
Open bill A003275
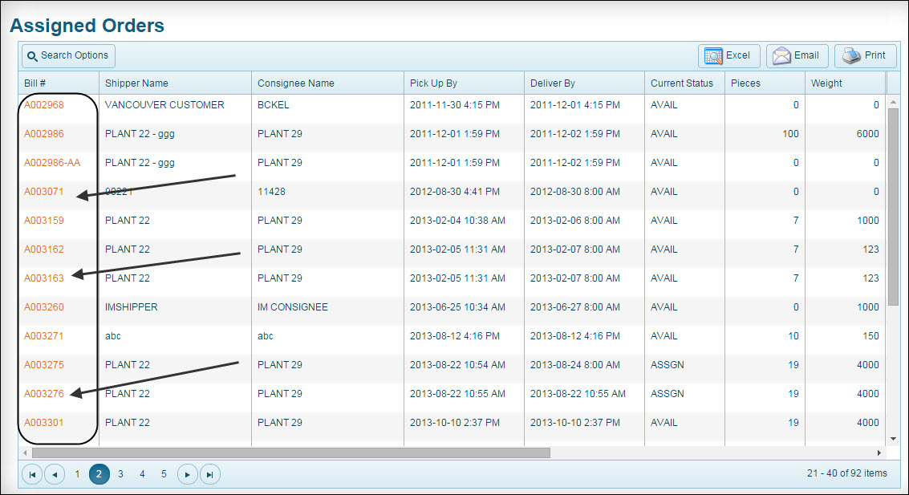[44, 365]
